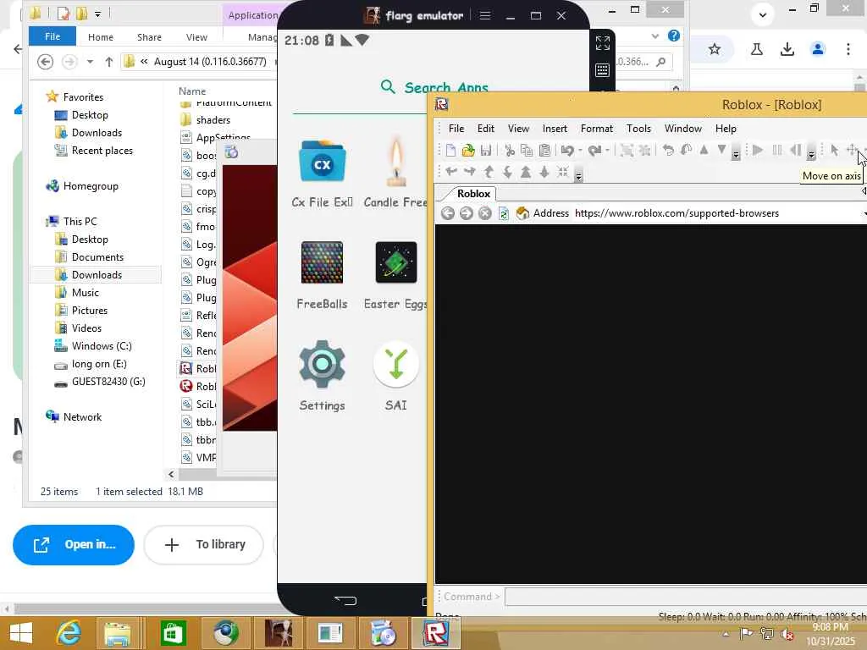Click browser Forward button in Roblox address bar
This screenshot has height=650, width=867.
(467, 213)
